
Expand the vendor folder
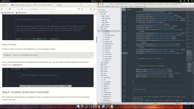[x=100, y=75]
